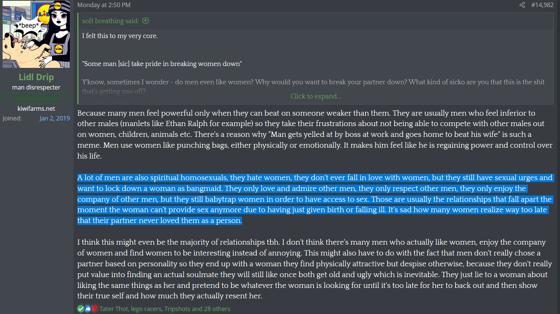Click the red heart reaction icon
560x314 pixels.
click(94, 309)
